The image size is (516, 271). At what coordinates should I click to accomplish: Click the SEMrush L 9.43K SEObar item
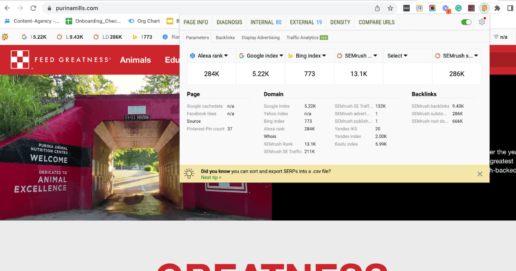pos(70,37)
